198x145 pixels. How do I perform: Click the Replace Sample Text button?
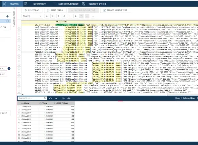[x=83, y=10]
